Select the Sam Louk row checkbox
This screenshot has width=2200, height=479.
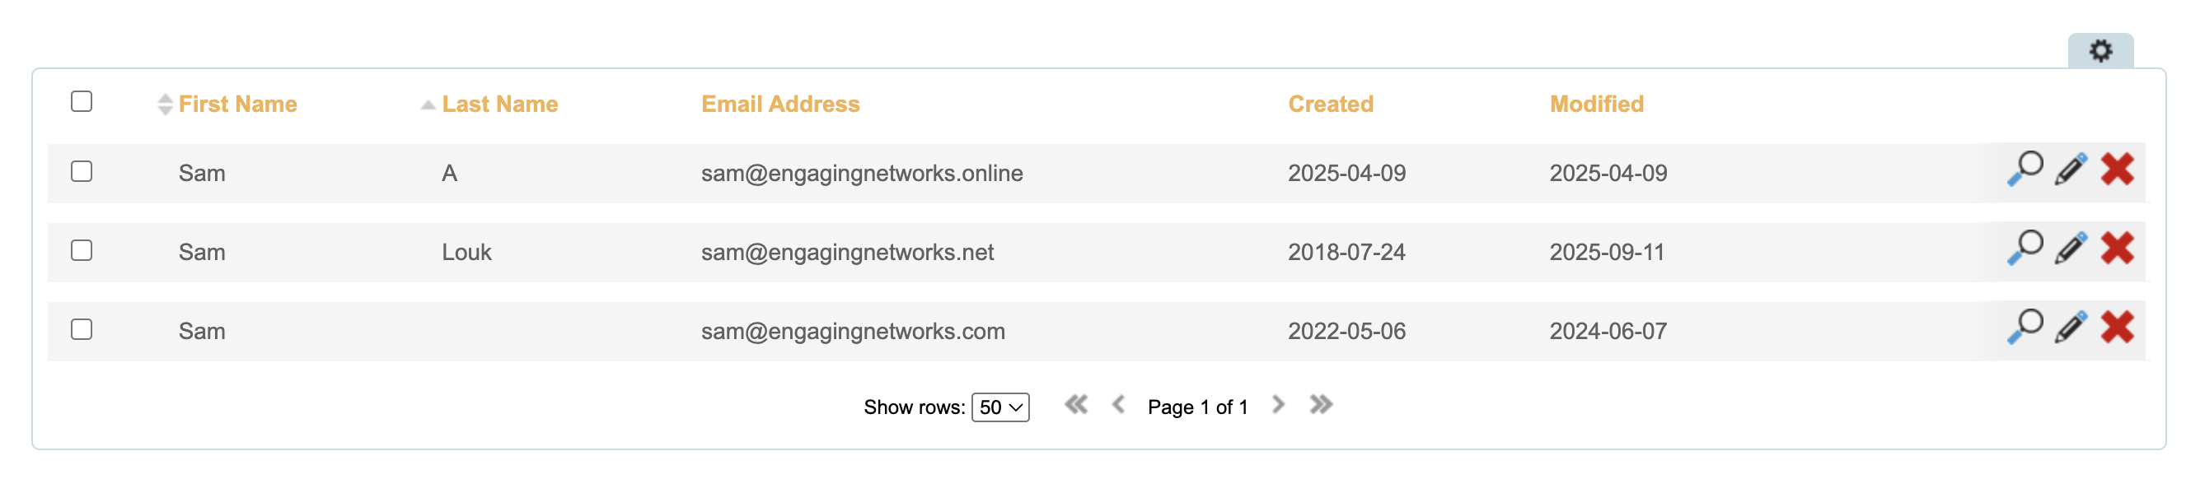(81, 250)
